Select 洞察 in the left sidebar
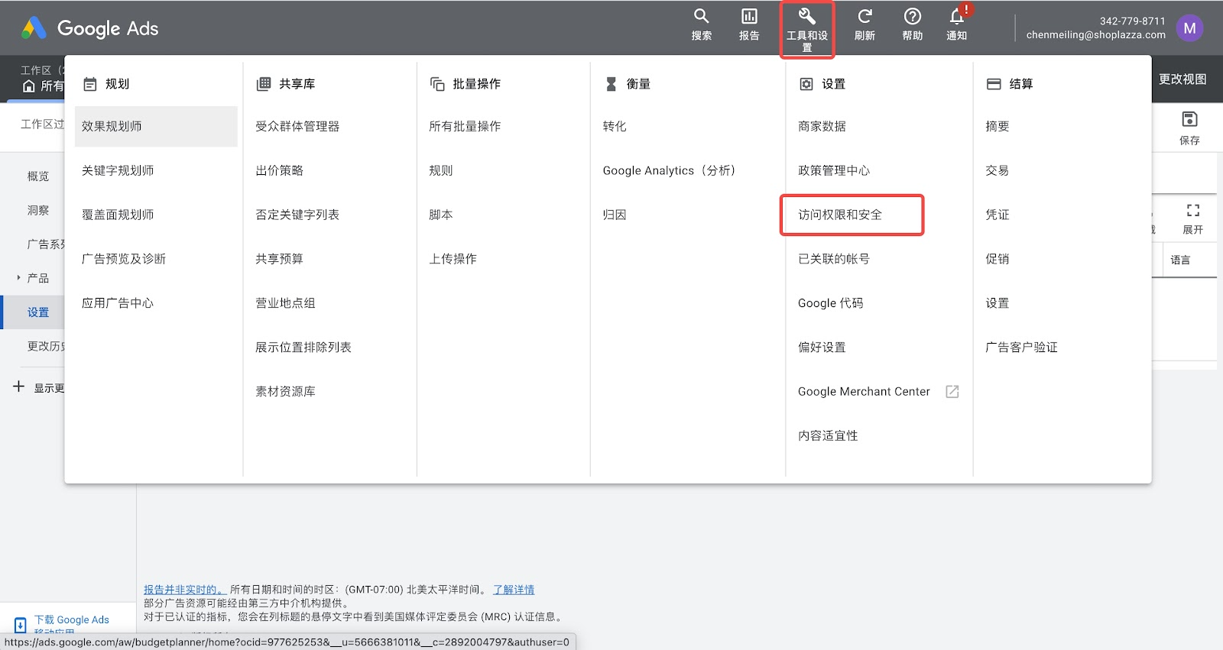Viewport: 1223px width, 650px height. [38, 210]
